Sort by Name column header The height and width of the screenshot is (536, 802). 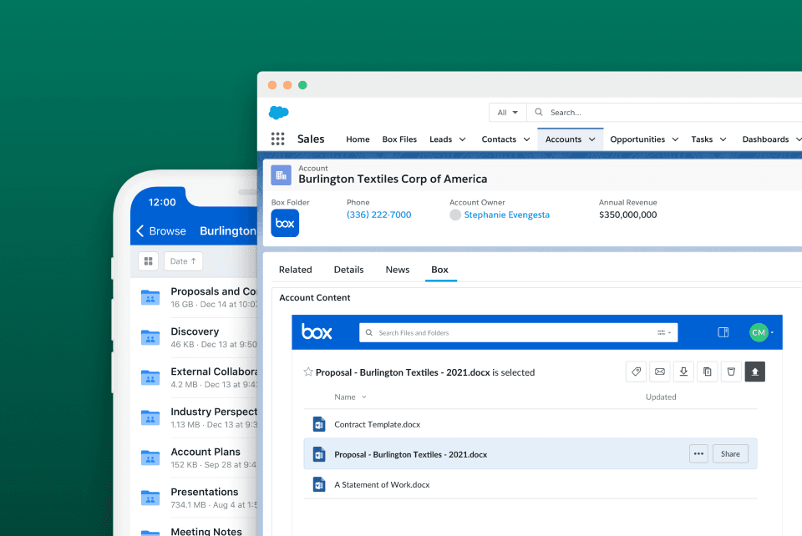(350, 397)
